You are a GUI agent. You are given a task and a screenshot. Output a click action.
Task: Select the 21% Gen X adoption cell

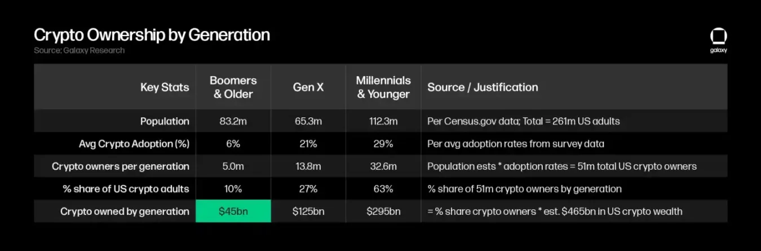click(308, 144)
